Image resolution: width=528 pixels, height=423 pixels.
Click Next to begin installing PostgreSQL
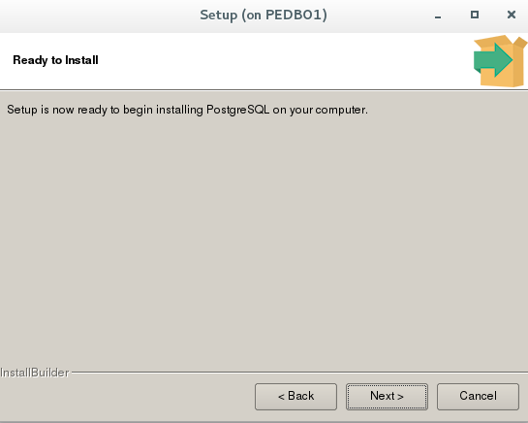387,397
